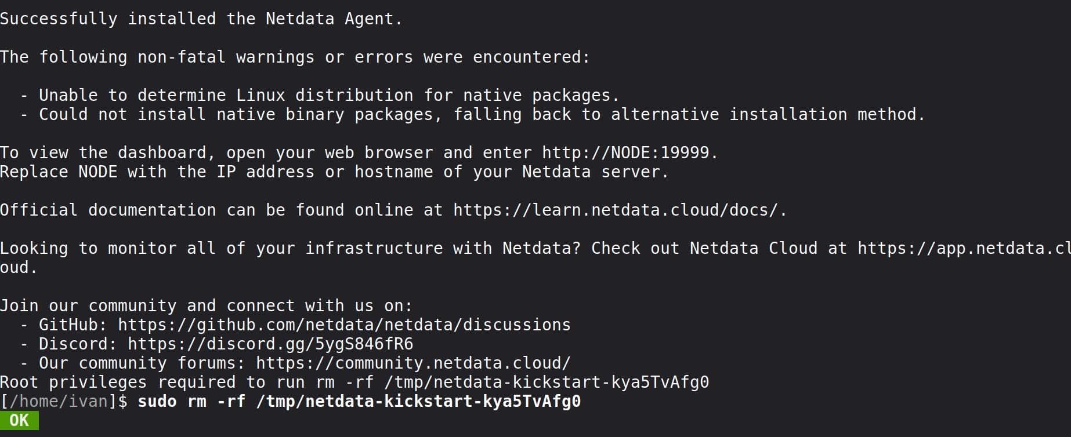The height and width of the screenshot is (437, 1071).
Task: Click the bold sudo rm -rf command
Action: tap(359, 401)
